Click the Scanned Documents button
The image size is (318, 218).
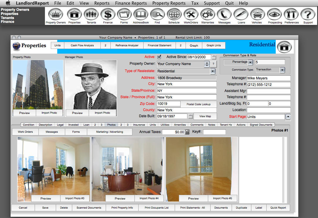(x=89, y=208)
